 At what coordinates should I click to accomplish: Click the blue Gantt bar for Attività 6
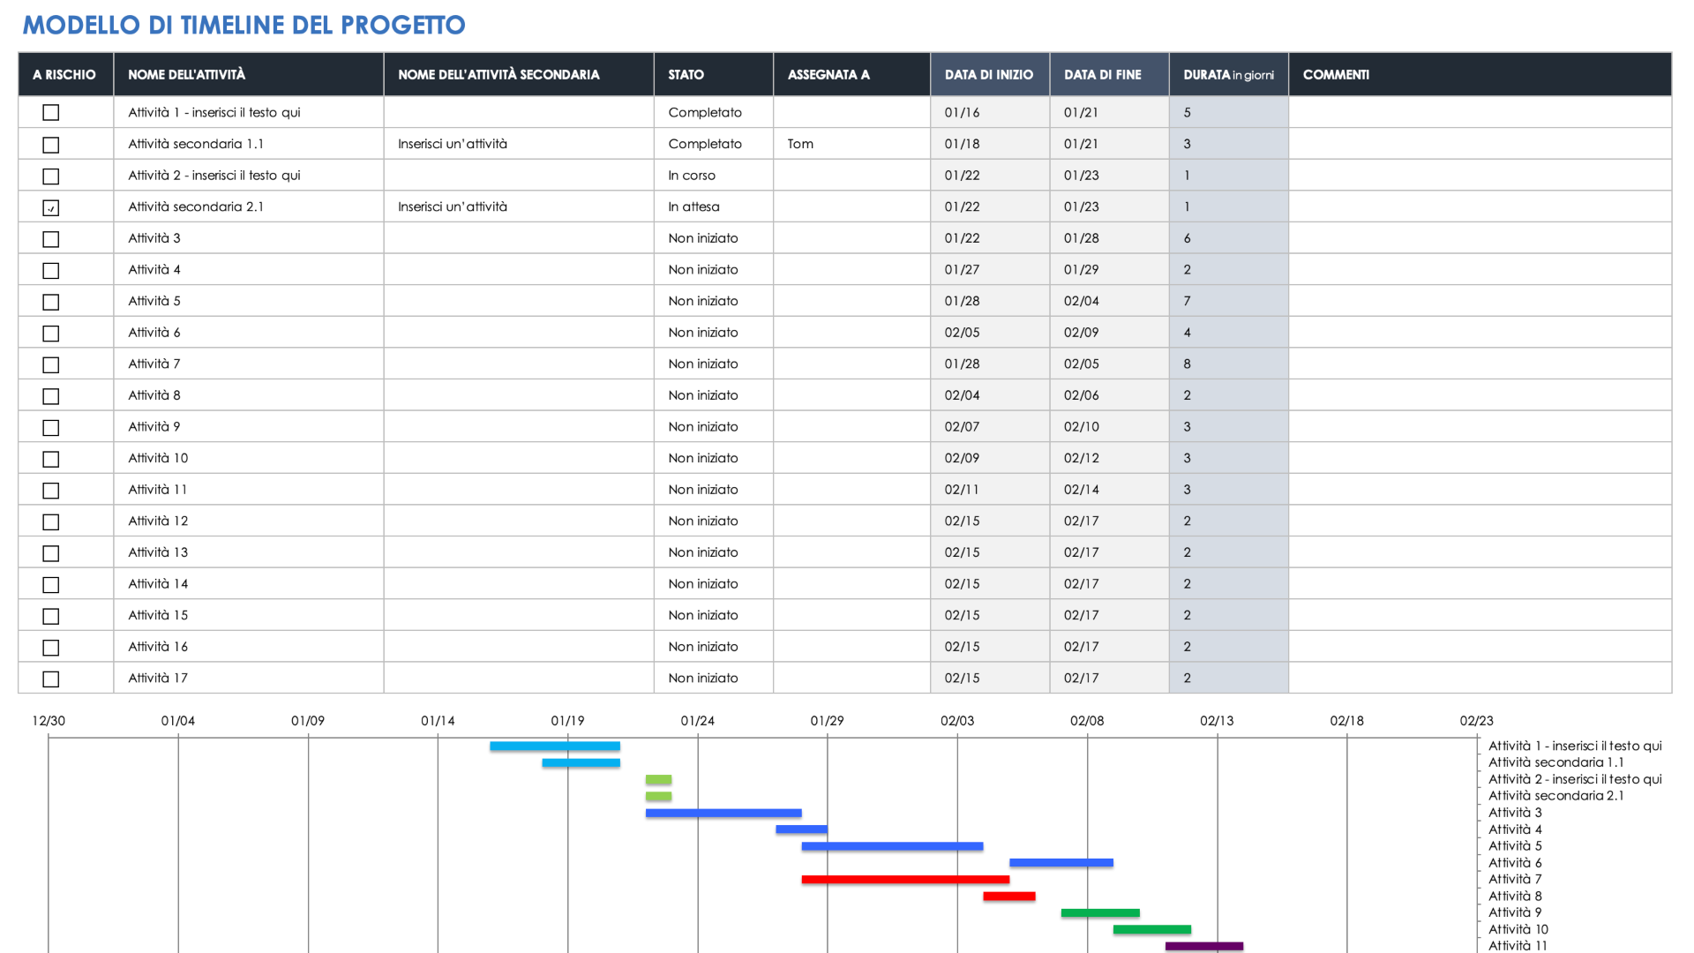click(1061, 863)
